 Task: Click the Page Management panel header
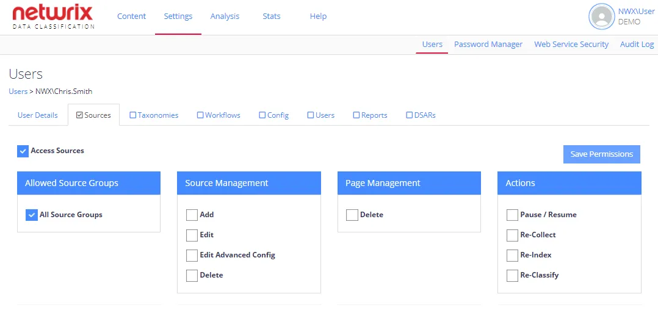(409, 183)
